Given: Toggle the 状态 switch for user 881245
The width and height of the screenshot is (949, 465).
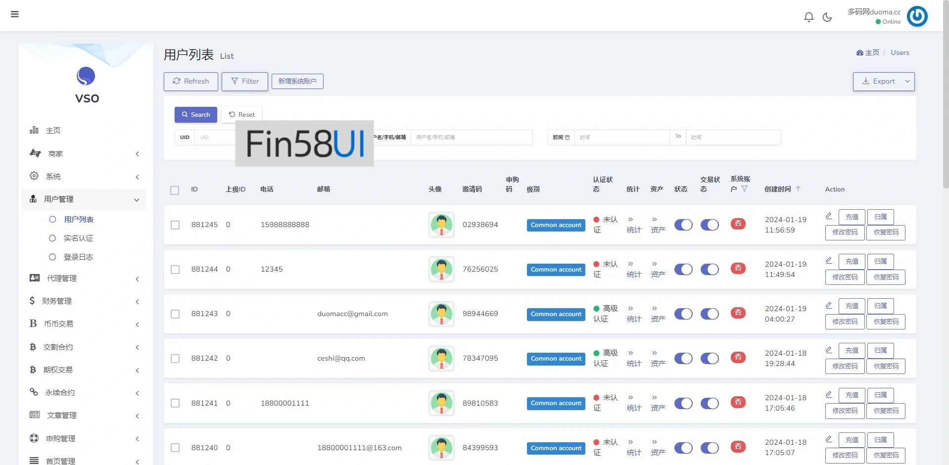Looking at the screenshot, I should coord(683,225).
